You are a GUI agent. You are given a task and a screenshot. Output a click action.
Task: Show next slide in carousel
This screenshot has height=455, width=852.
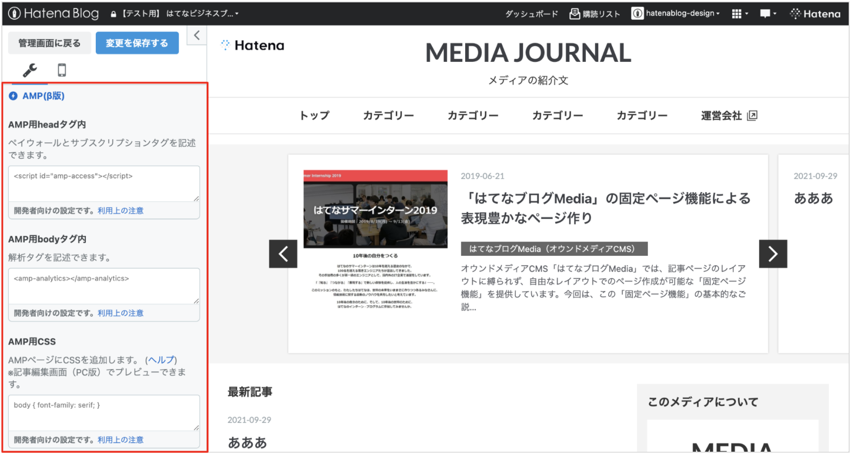(x=773, y=254)
